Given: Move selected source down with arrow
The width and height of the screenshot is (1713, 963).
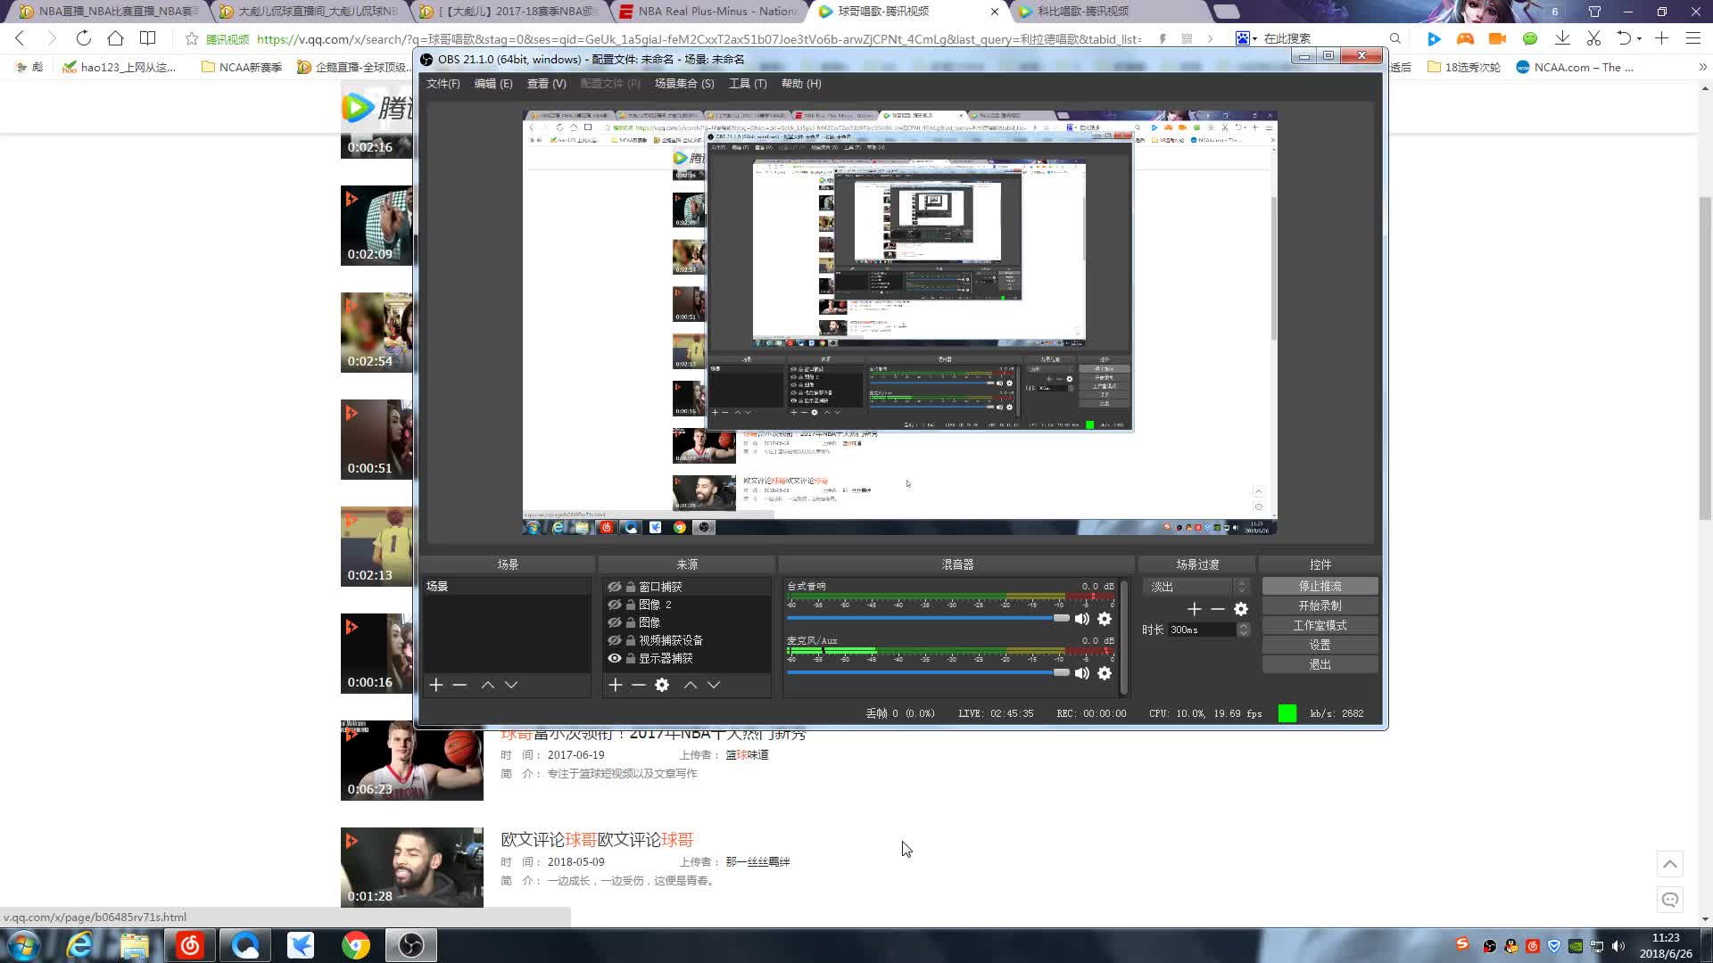Looking at the screenshot, I should click(714, 685).
